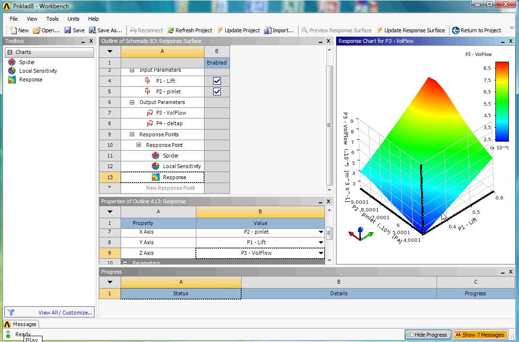Click Preview Response Surface button
The image size is (519, 342).
coord(337,30)
